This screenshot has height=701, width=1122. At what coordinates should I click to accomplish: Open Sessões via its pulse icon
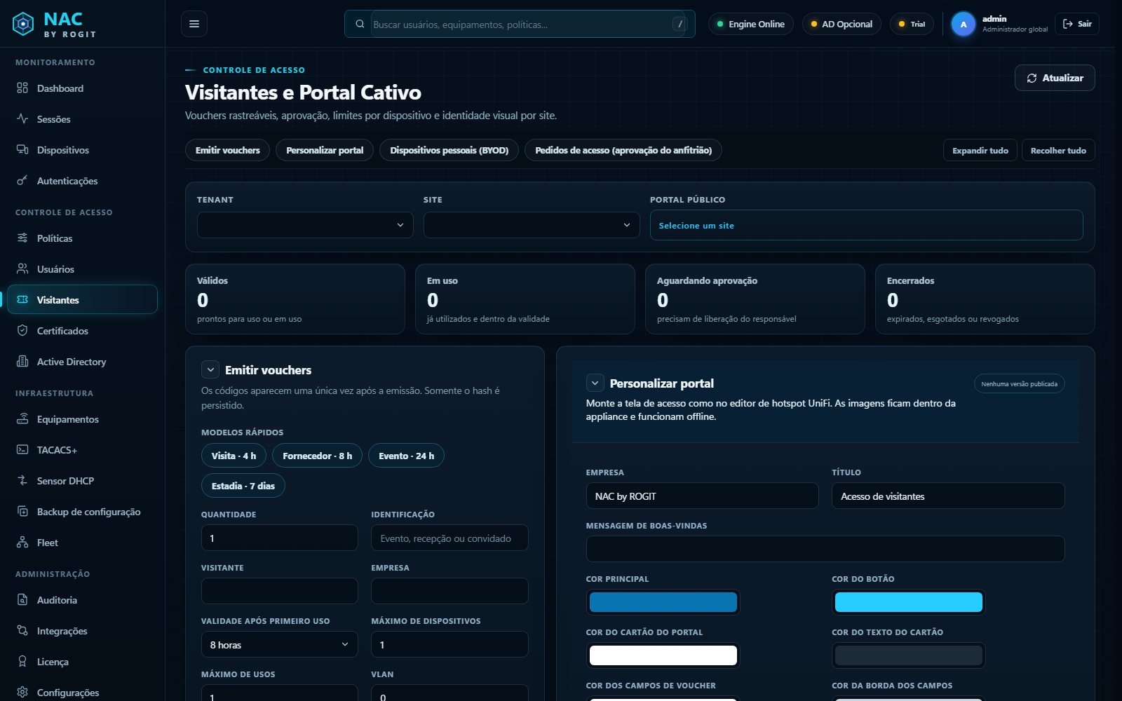22,119
